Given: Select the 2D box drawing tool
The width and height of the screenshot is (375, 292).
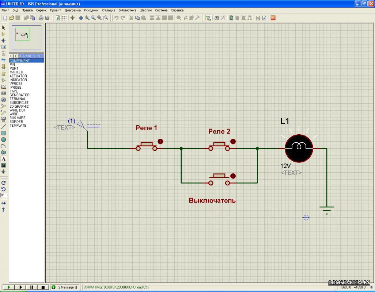Looking at the screenshot, I should [x=3, y=133].
